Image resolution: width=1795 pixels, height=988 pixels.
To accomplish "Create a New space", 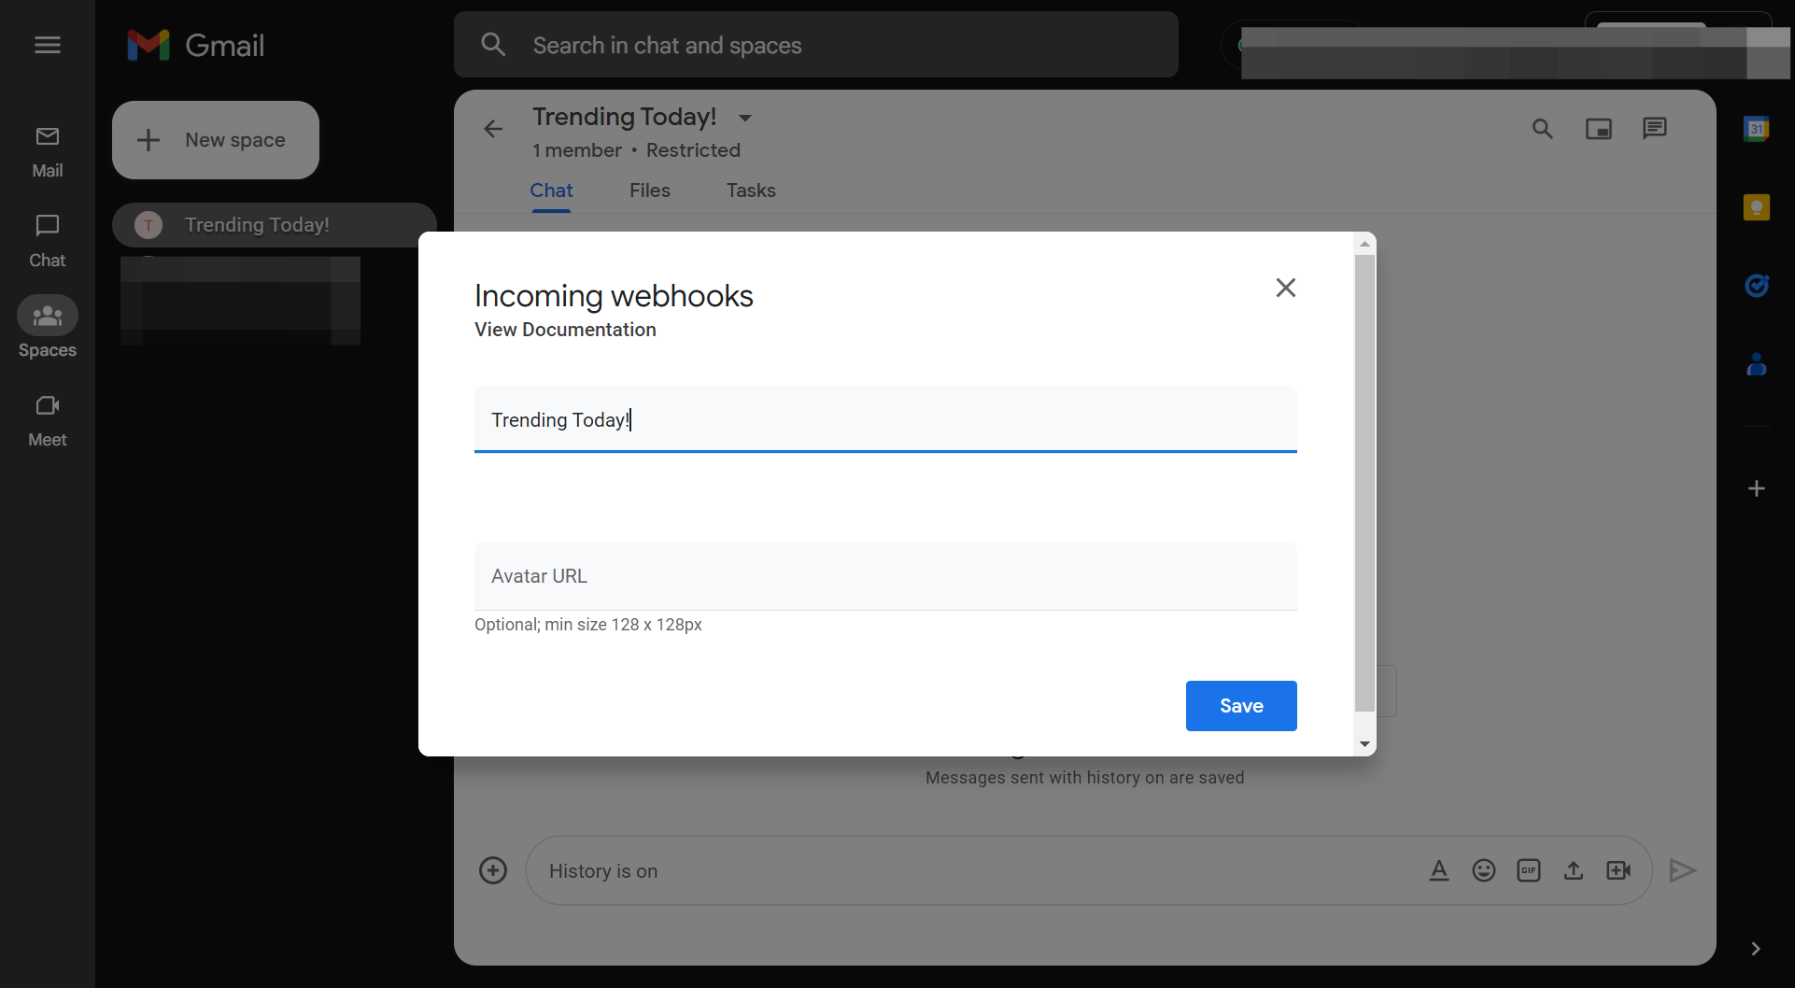I will pyautogui.click(x=216, y=140).
